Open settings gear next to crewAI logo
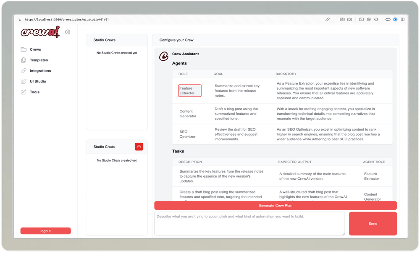The width and height of the screenshot is (420, 253). pyautogui.click(x=68, y=32)
